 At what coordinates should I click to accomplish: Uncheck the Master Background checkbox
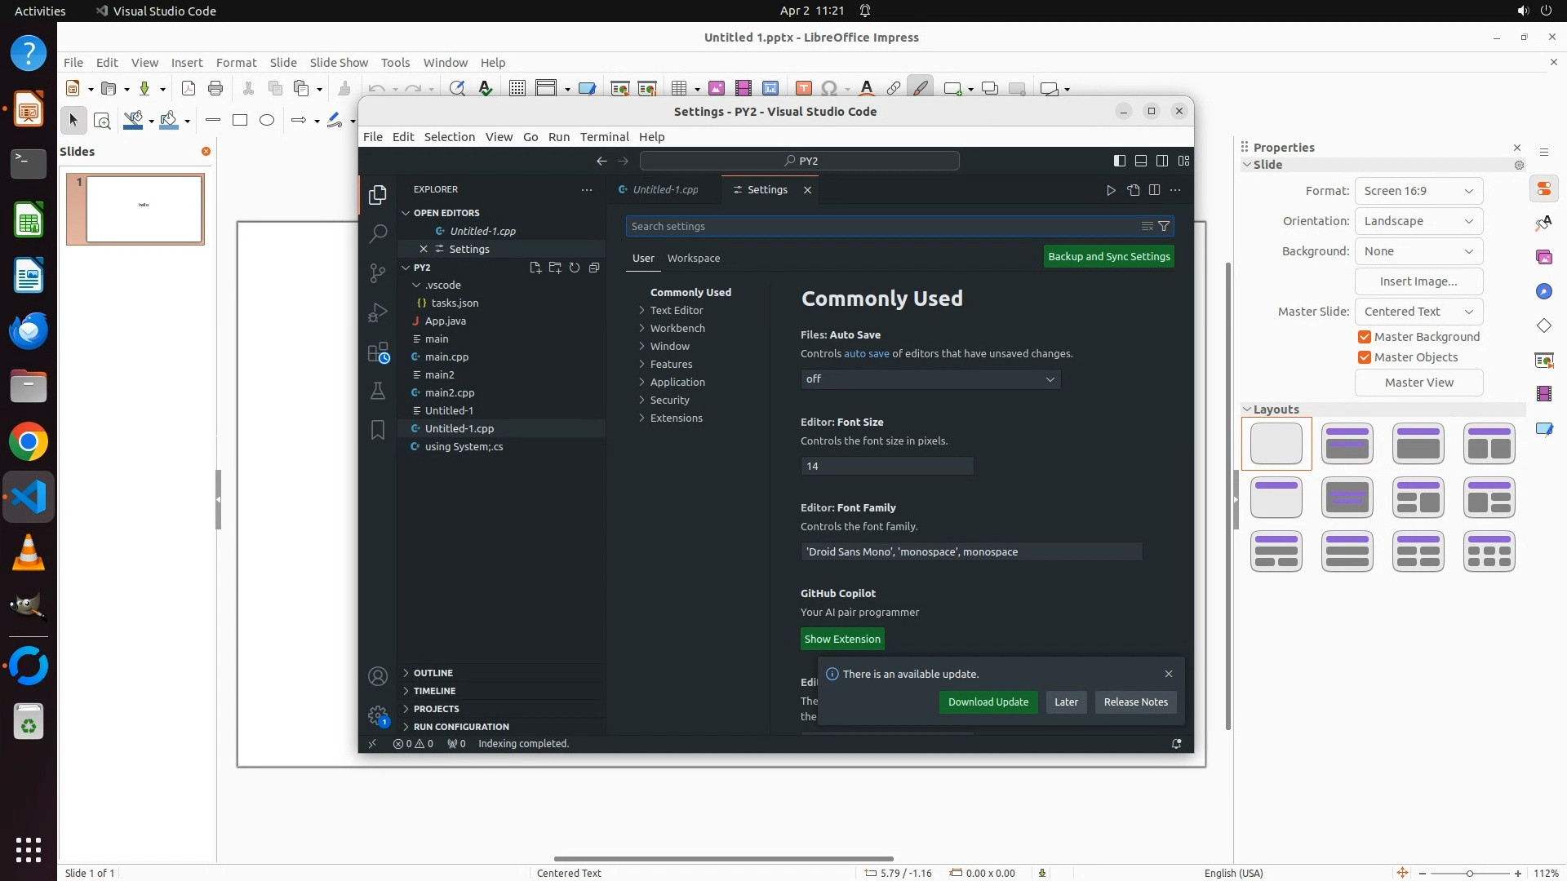coord(1365,337)
